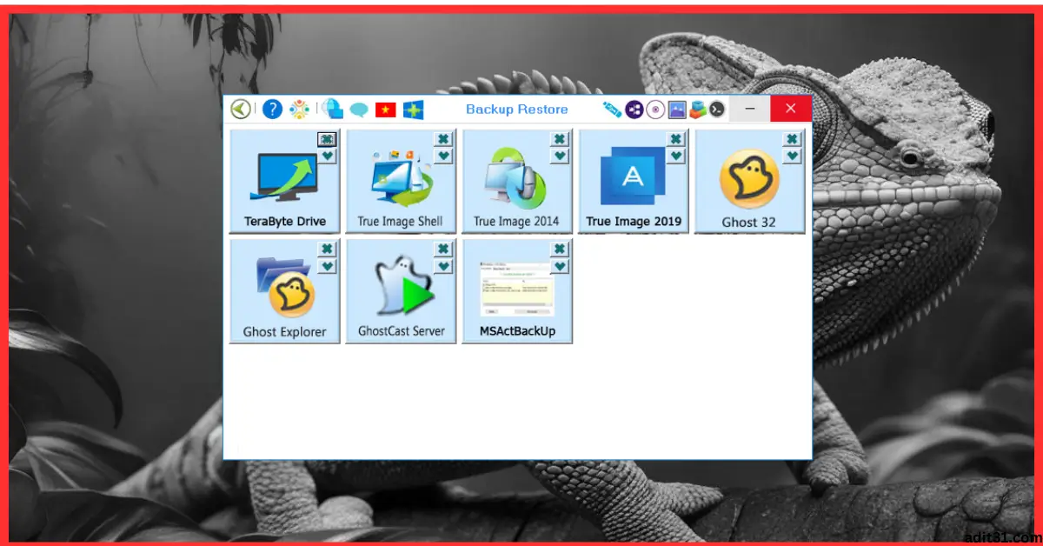Click the heart button on Ghost 32 tile
The height and width of the screenshot is (546, 1043).
pyautogui.click(x=792, y=156)
